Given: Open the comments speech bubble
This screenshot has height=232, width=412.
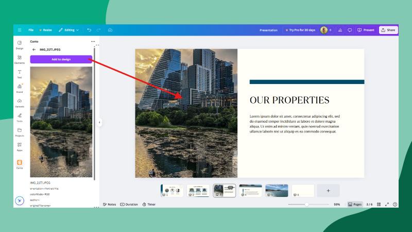Looking at the screenshot, I should point(350,30).
